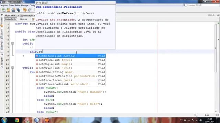
Task: Click the Undo arrow icon
Action: 25,10
